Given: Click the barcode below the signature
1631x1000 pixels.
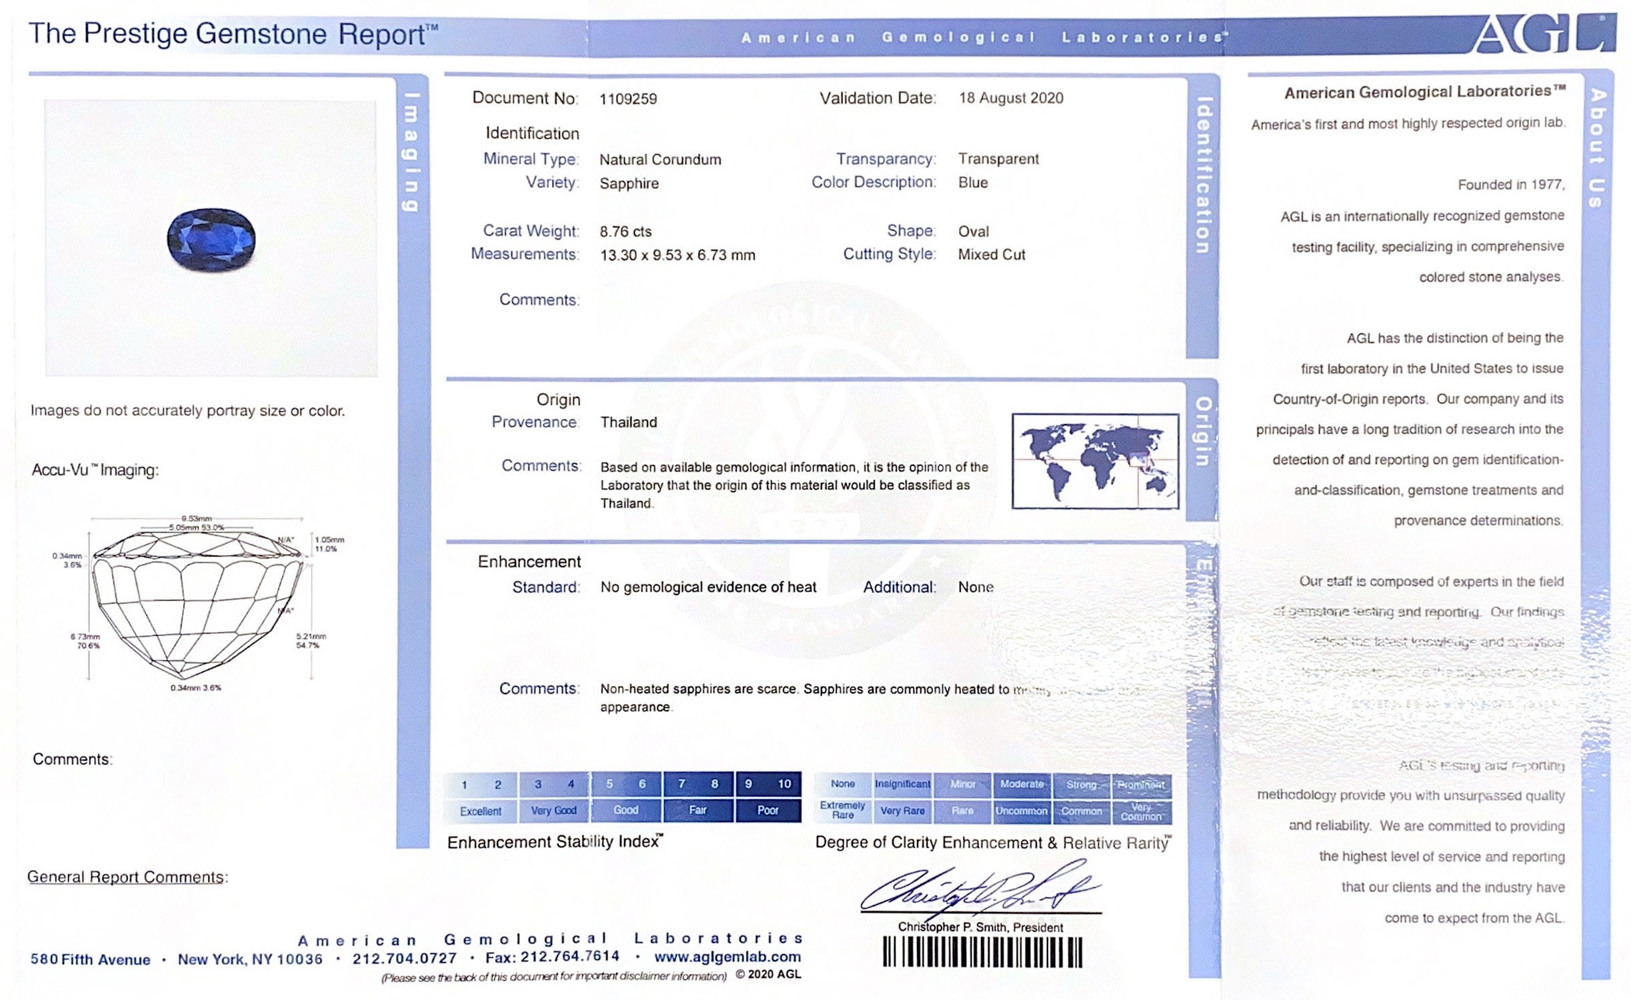Looking at the screenshot, I should pyautogui.click(x=982, y=952).
